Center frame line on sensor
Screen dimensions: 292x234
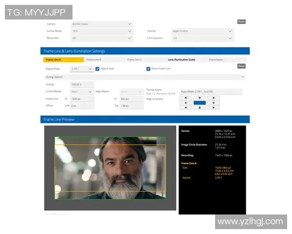(x=200, y=103)
